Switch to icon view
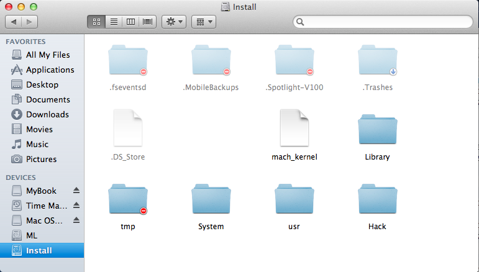 (x=96, y=22)
